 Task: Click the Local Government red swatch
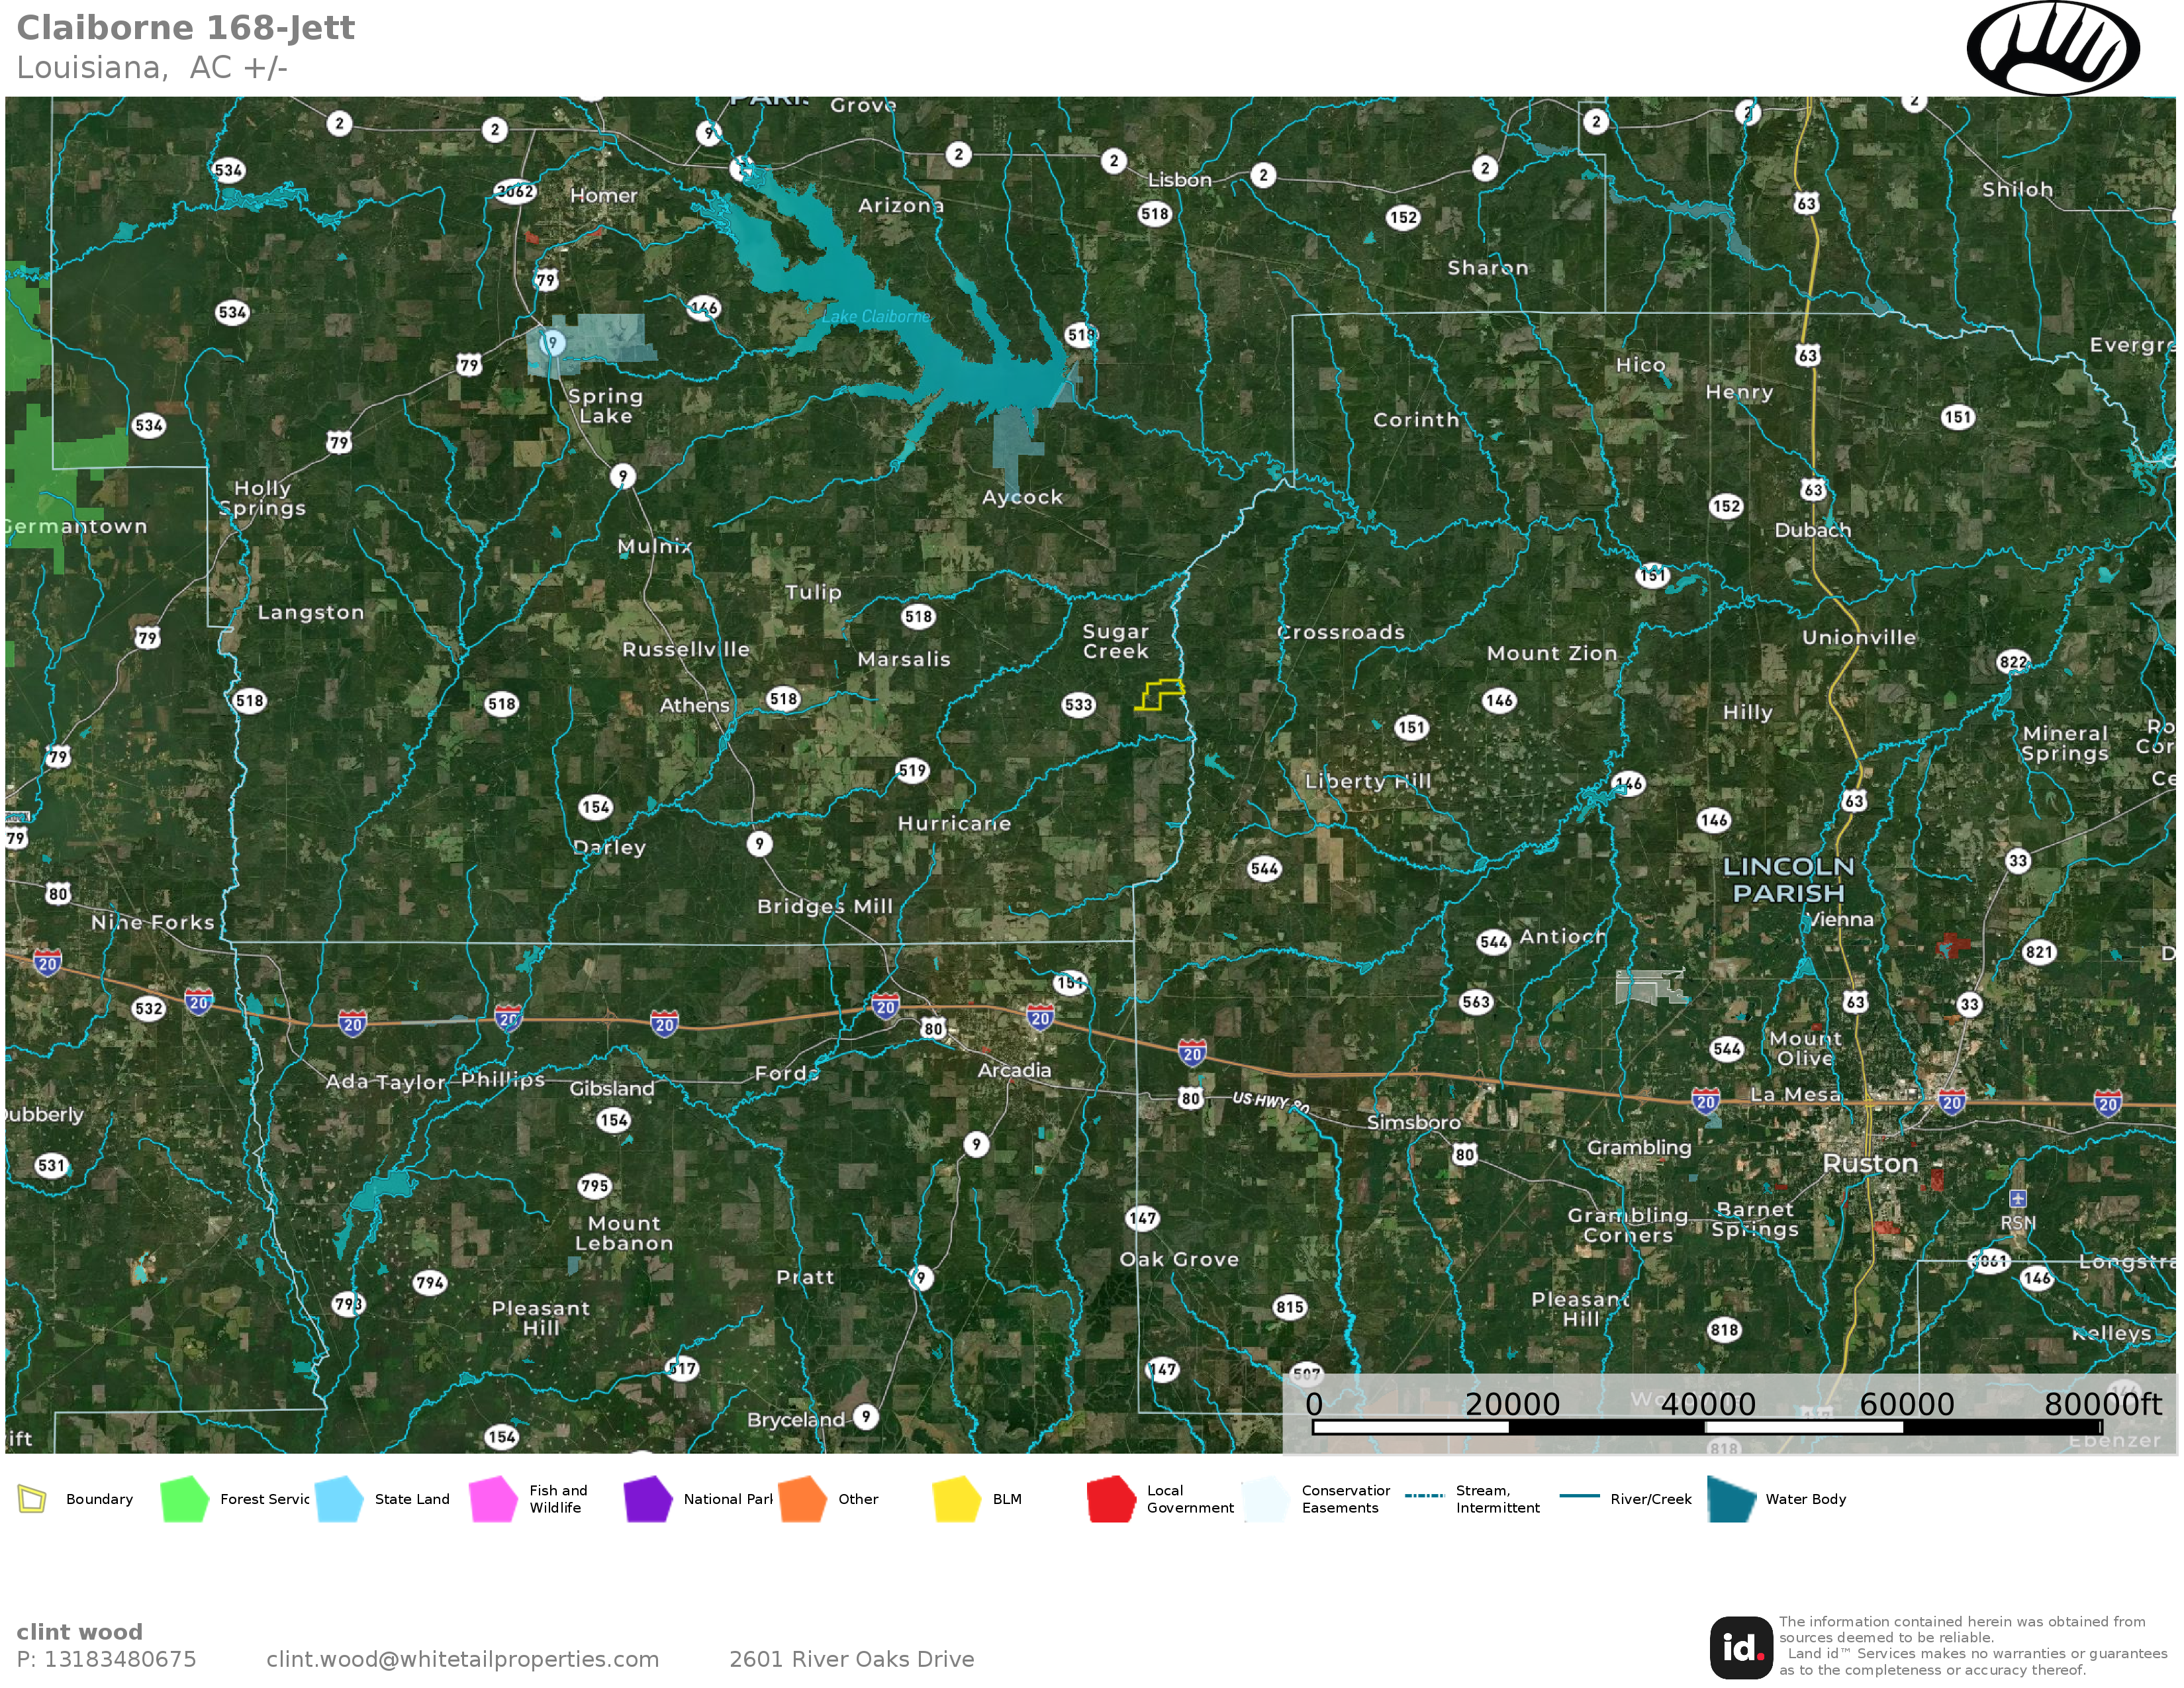tap(1111, 1499)
